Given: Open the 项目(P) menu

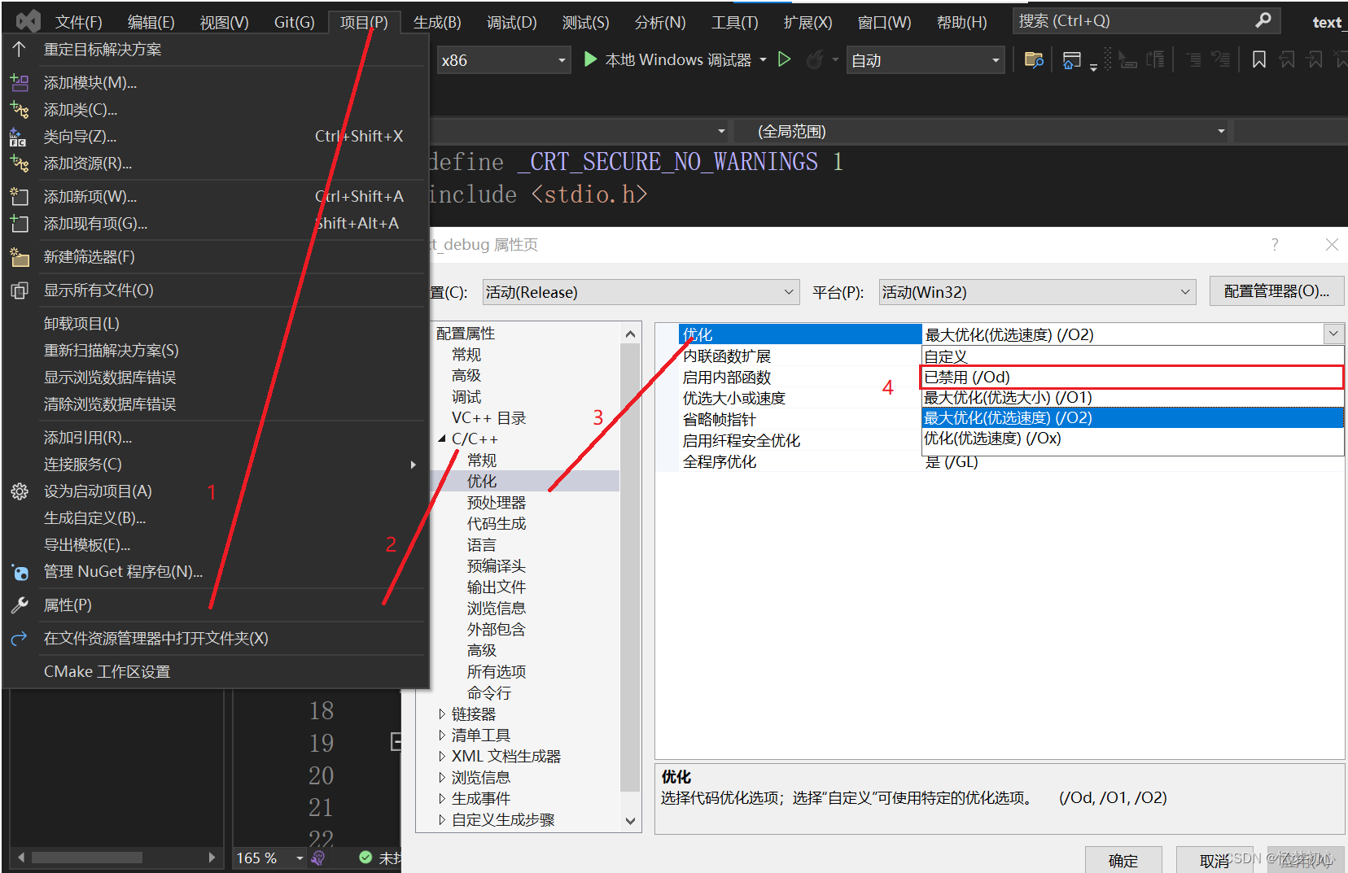Looking at the screenshot, I should click(363, 22).
